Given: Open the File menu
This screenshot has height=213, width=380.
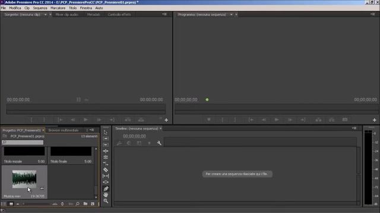Looking at the screenshot, I should coord(4,8).
